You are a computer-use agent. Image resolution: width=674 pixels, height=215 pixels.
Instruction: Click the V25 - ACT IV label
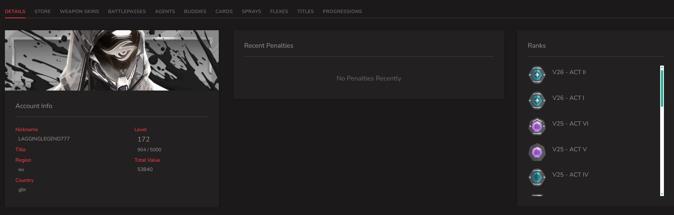click(570, 175)
